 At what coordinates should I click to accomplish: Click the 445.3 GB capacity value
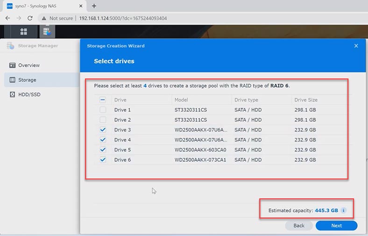click(326, 210)
